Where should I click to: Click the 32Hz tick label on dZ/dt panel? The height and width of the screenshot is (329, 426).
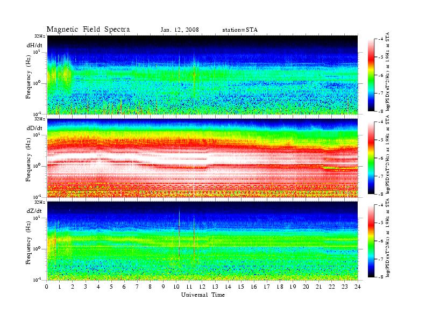[40, 202]
